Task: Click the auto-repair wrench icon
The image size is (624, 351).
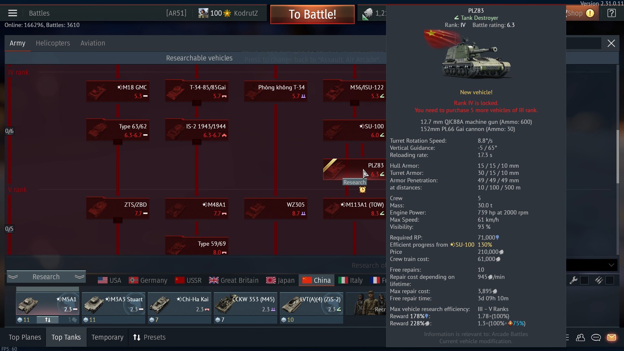Action: click(x=574, y=280)
